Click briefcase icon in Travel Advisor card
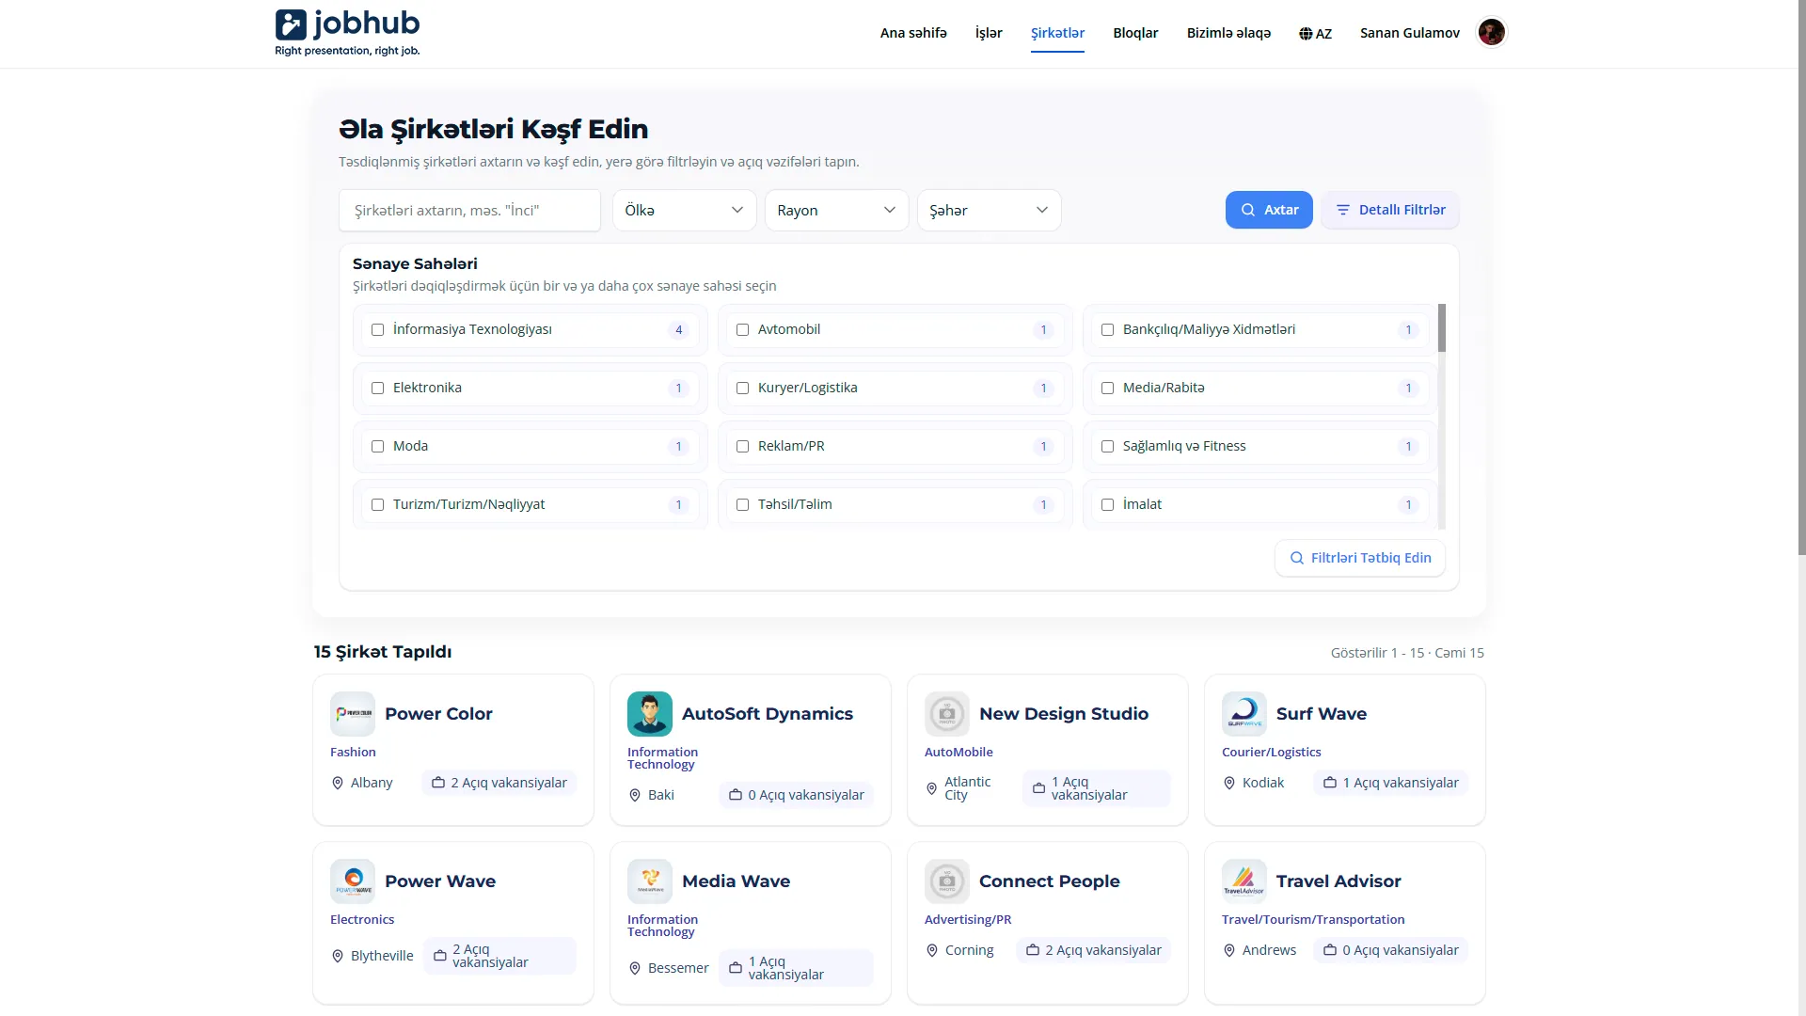Viewport: 1806px width, 1016px height. click(1330, 950)
